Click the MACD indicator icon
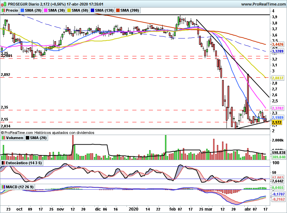This screenshot has width=287, height=213. click(x=3, y=187)
